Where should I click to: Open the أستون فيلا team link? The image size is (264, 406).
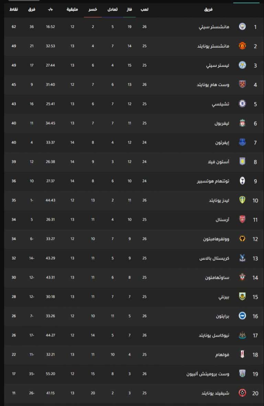coord(219,162)
